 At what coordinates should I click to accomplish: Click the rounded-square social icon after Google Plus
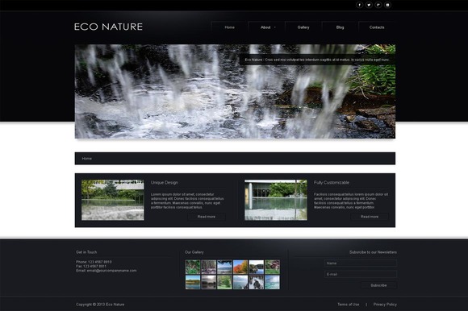click(x=387, y=5)
